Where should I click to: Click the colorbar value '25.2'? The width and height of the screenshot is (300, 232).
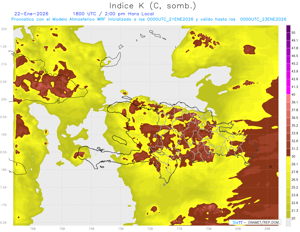click(295, 187)
